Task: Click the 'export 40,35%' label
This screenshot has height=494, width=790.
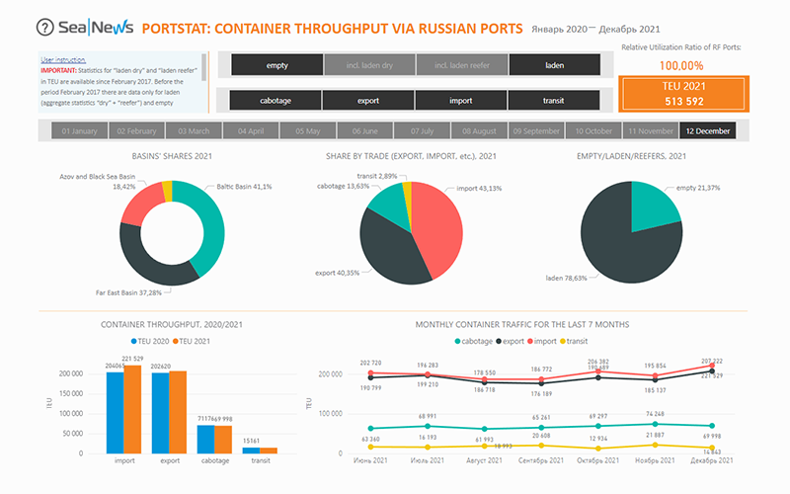Action: [337, 273]
